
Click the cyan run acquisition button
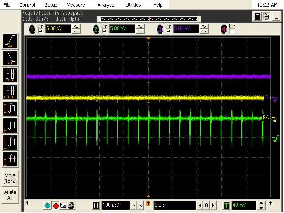[x=48, y=205]
